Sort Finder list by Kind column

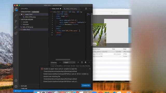125,49
